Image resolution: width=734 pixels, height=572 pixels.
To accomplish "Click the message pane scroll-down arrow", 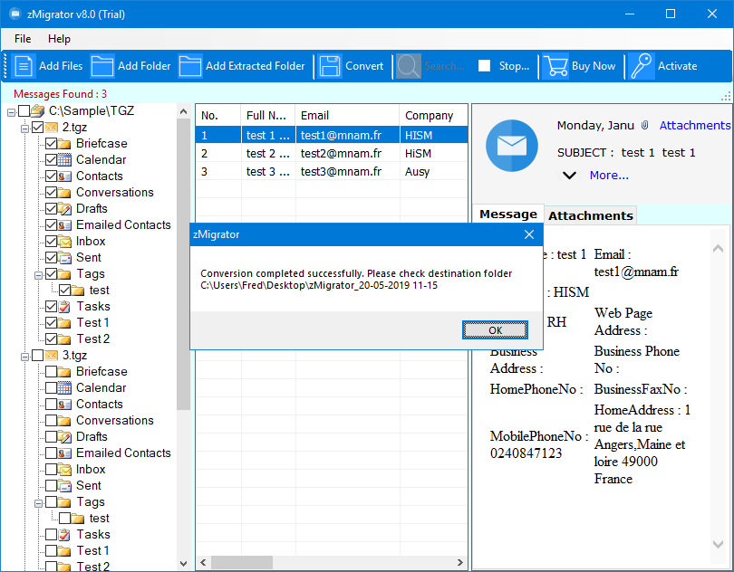I will pyautogui.click(x=718, y=543).
